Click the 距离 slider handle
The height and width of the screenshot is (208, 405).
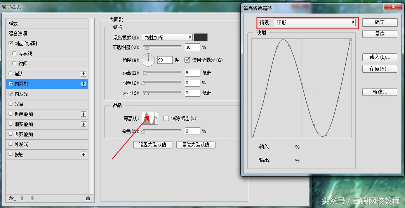145,73
